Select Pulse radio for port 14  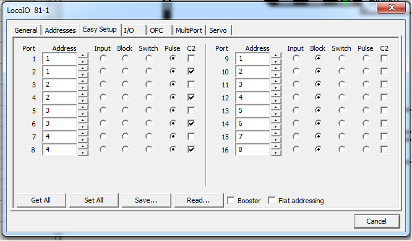click(366, 123)
